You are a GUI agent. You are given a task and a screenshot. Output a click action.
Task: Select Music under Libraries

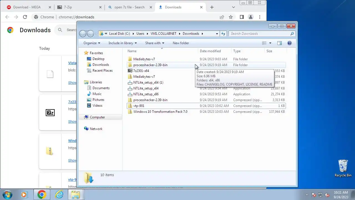click(97, 94)
